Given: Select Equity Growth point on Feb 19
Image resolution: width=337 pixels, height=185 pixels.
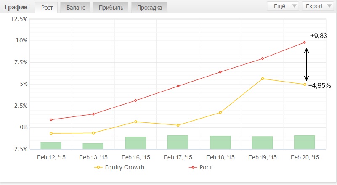Looking at the screenshot, I should tap(263, 79).
